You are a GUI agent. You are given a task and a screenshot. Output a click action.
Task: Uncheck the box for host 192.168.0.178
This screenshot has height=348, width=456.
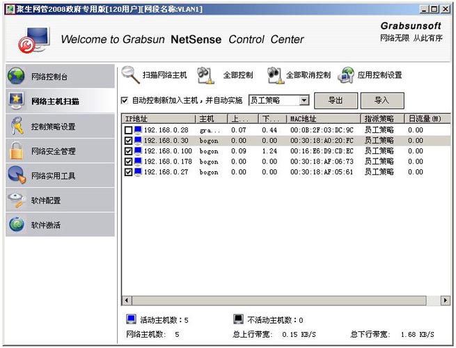[128, 161]
